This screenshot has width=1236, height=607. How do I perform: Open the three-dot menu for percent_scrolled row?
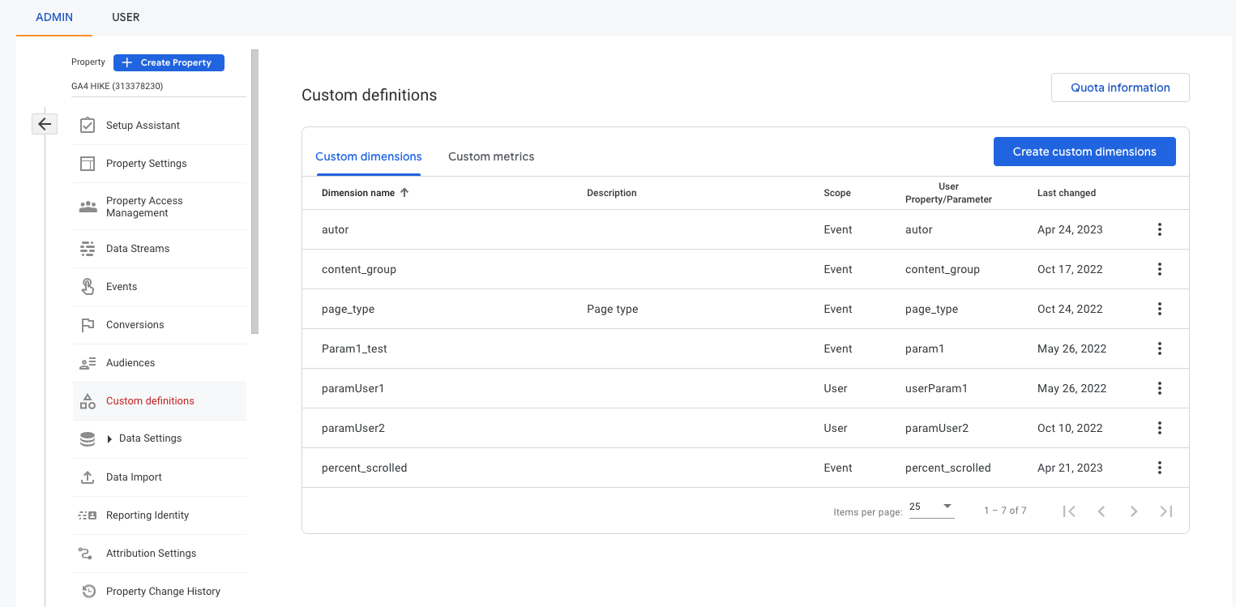click(x=1160, y=468)
